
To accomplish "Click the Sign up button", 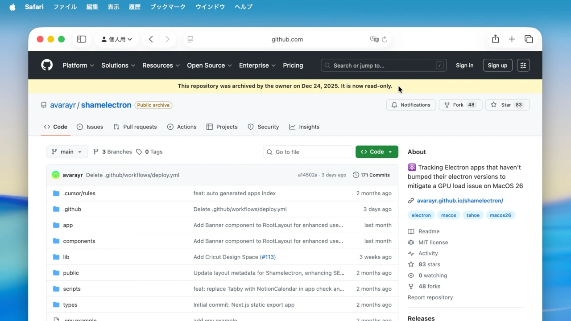I will point(497,65).
